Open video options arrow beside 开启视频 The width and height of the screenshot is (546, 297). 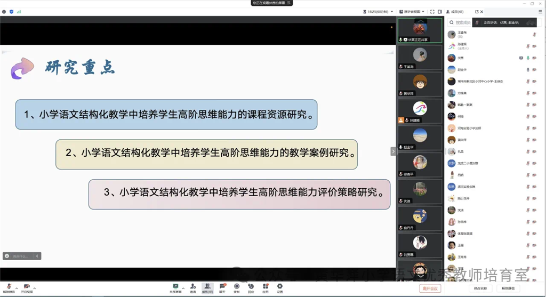[35, 288]
